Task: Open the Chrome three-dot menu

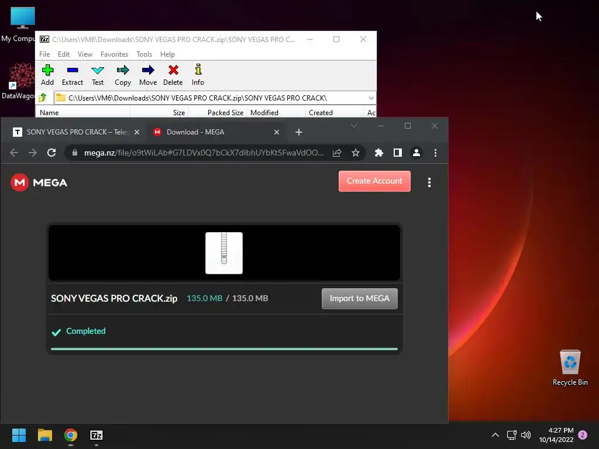Action: pyautogui.click(x=435, y=153)
